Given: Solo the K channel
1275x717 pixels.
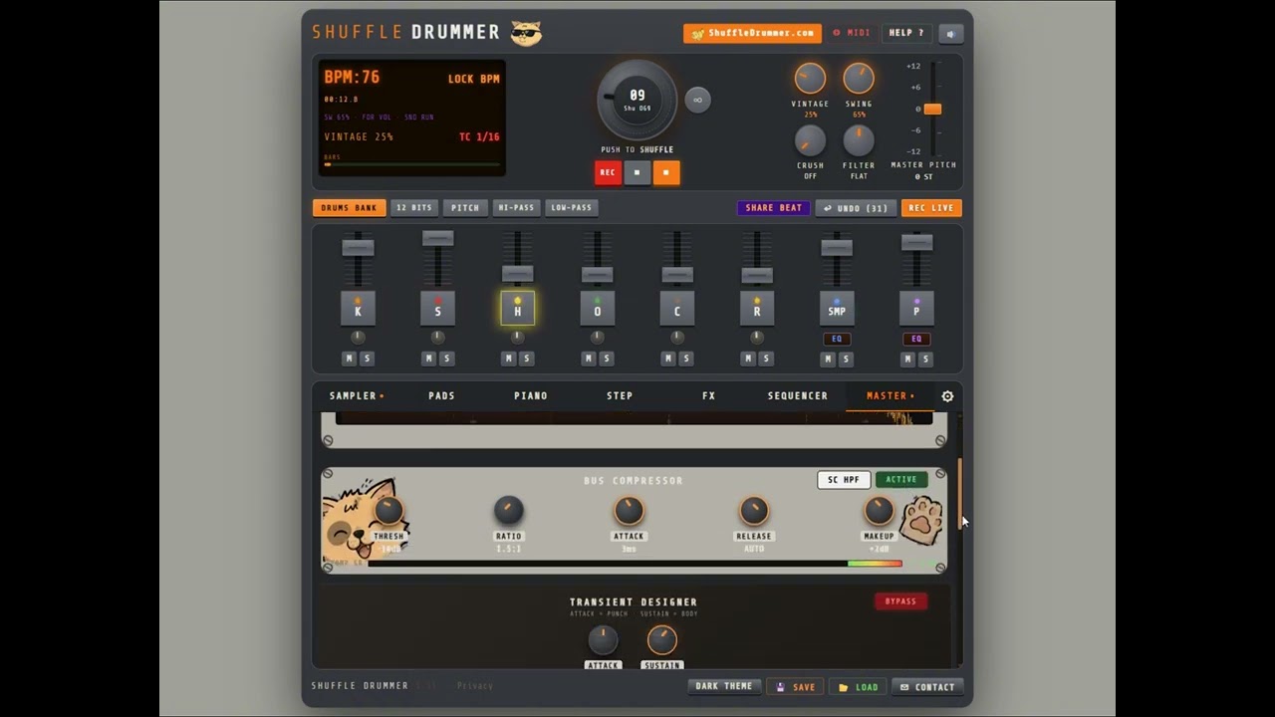Looking at the screenshot, I should (x=367, y=358).
